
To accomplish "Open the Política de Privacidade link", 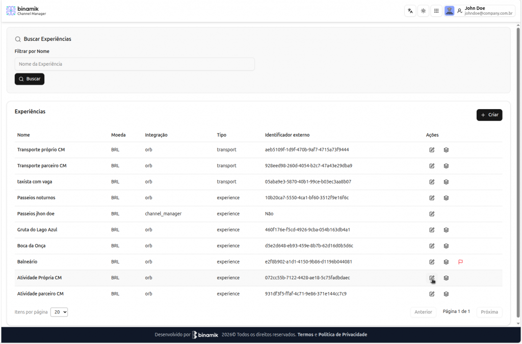I will tap(343, 335).
